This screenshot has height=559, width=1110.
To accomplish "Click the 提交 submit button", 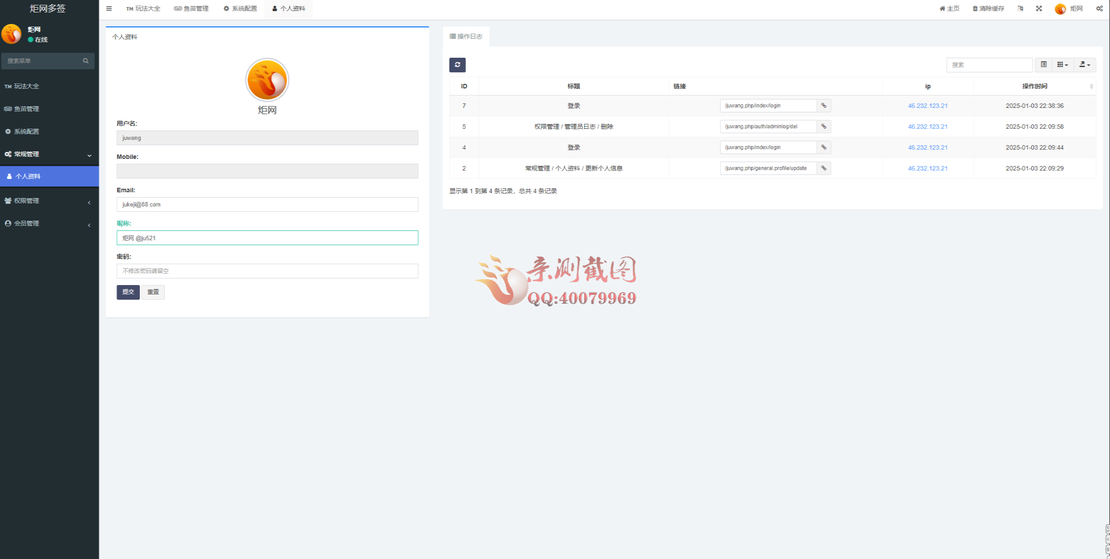I will [x=128, y=292].
